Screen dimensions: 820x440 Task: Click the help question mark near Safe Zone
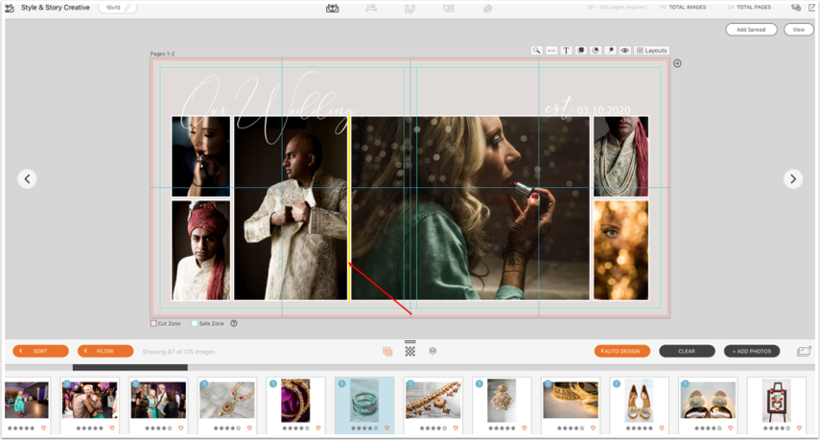234,323
